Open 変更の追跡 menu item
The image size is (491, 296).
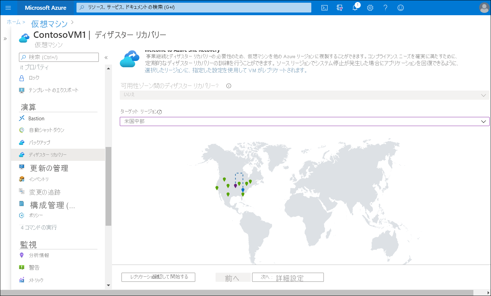click(45, 192)
